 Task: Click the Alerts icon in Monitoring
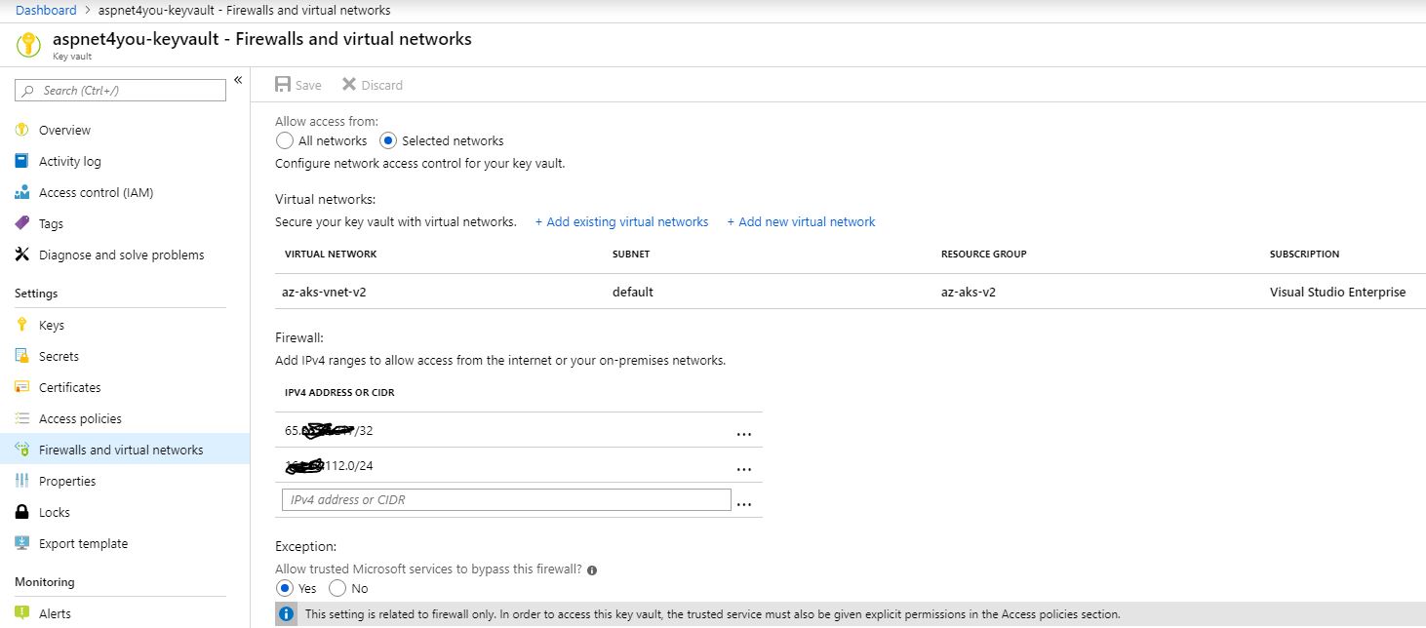(x=22, y=613)
